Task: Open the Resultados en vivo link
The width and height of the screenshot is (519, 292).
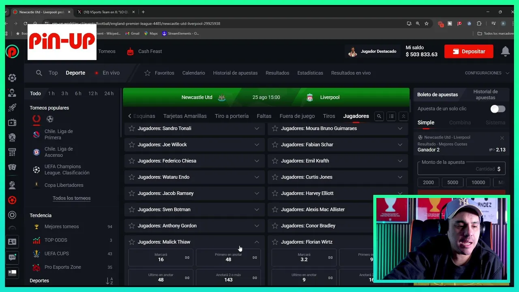Action: pos(351,73)
